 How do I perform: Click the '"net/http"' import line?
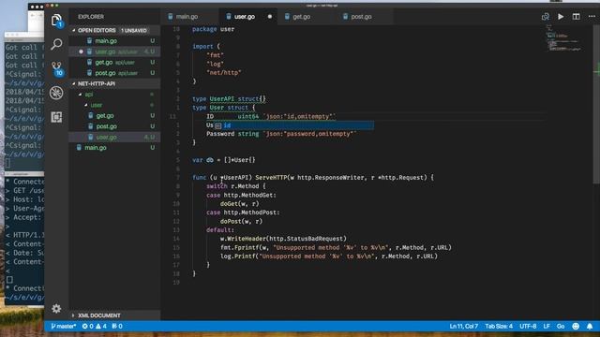pos(224,73)
